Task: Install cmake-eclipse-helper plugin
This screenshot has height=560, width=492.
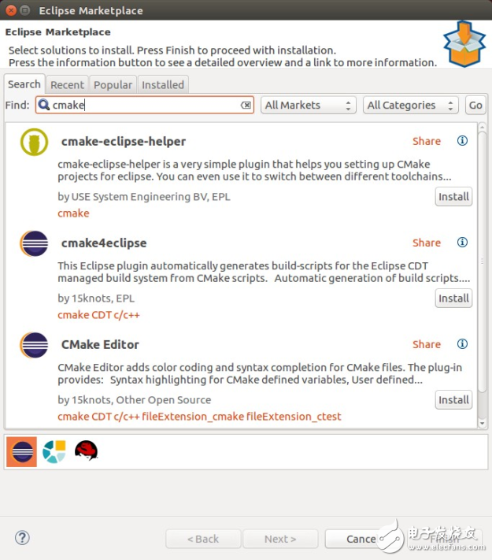Action: click(x=453, y=197)
